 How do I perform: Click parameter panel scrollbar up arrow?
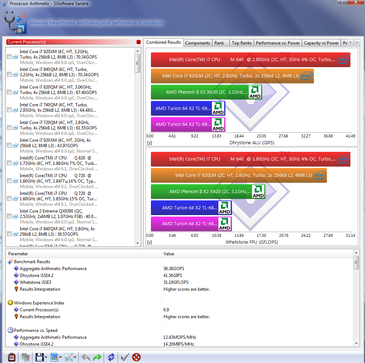coord(356,253)
